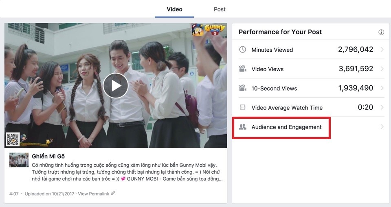Click the info icon beside Performance heading
The image size is (391, 207).
coord(381,32)
